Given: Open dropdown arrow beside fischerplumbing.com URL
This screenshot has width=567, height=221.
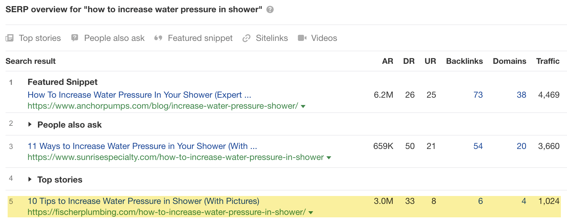Looking at the screenshot, I should (311, 212).
